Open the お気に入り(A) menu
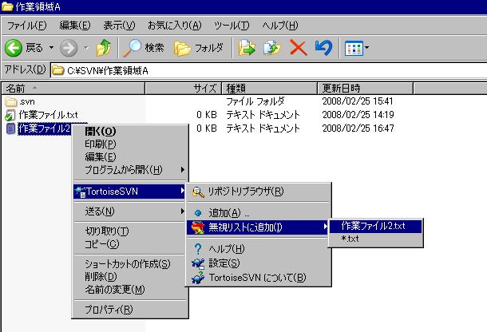This screenshot has width=487, height=332. point(175,26)
